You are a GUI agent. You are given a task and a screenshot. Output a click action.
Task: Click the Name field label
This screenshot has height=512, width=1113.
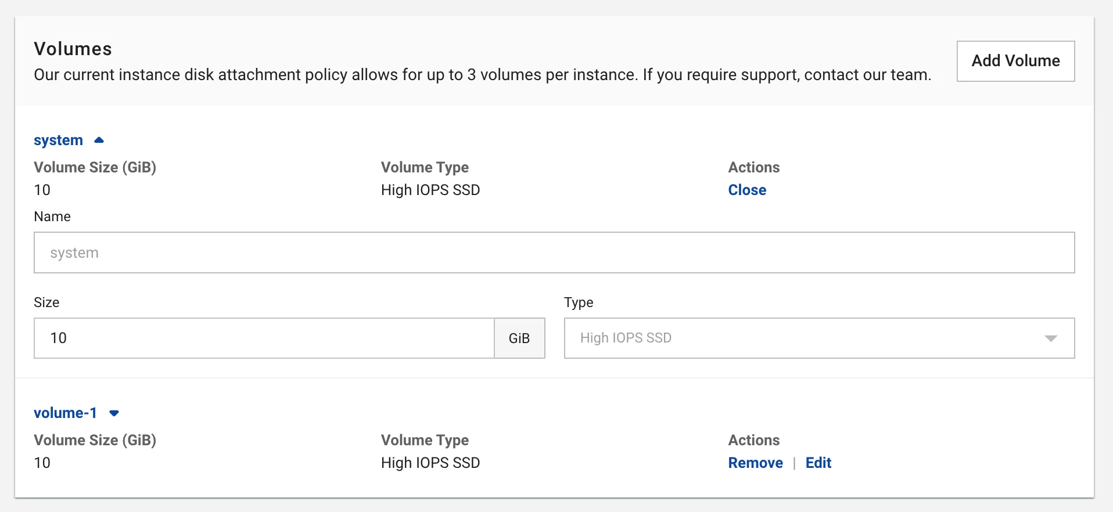point(52,217)
